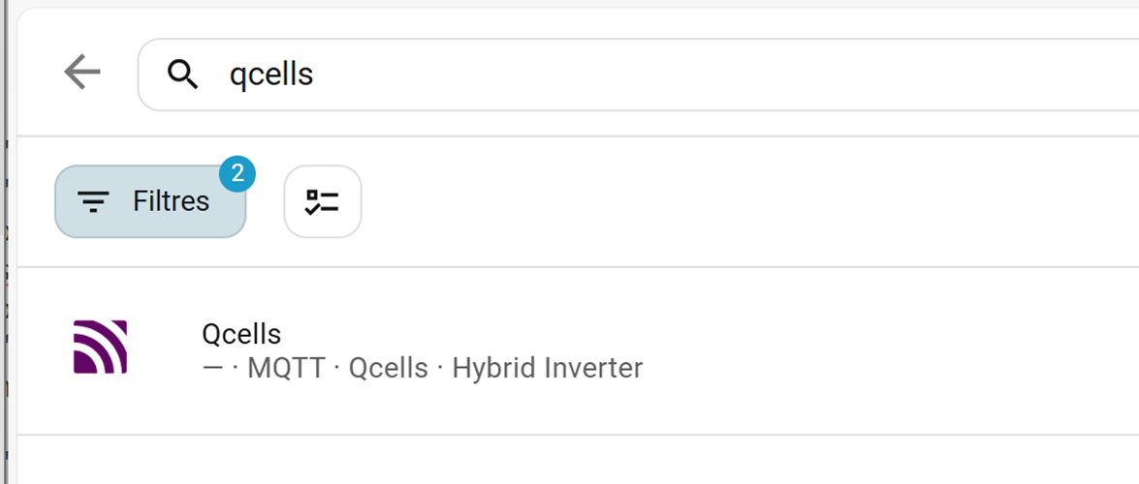1139x484 pixels.
Task: Click the purple MQTT logo icon
Action: click(x=101, y=347)
